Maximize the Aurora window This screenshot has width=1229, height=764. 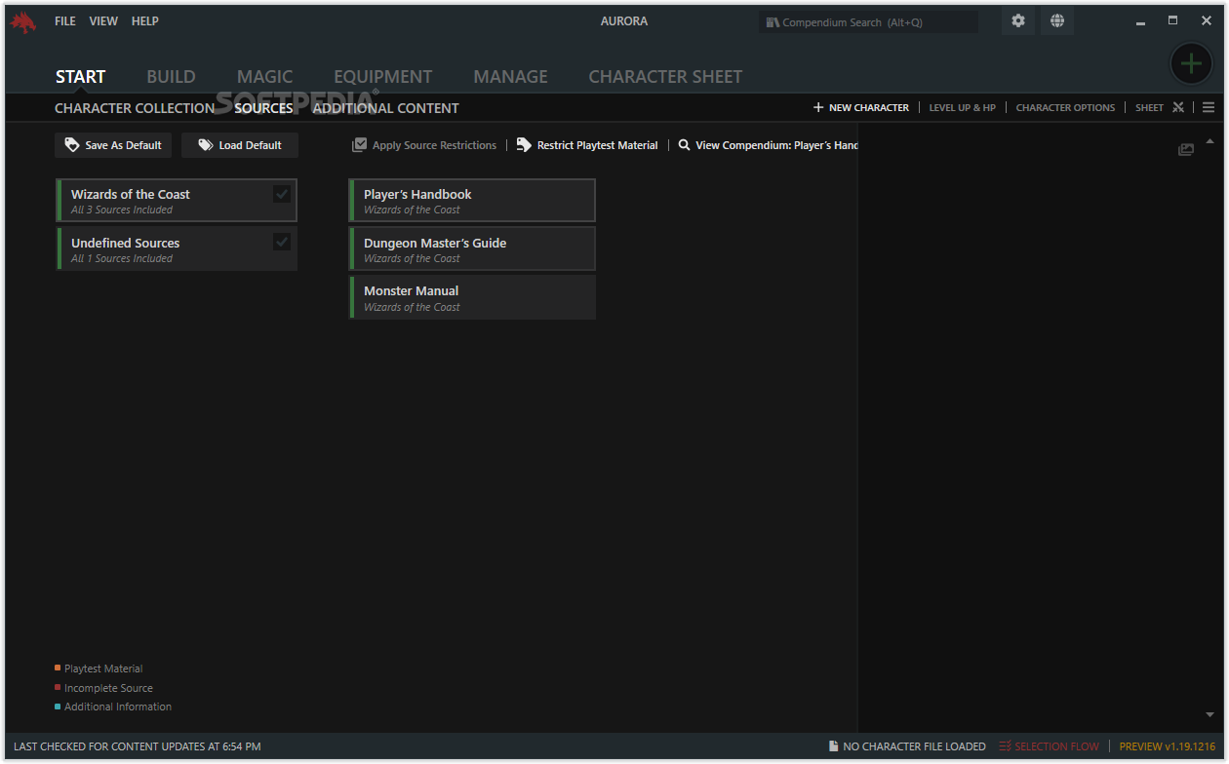[x=1172, y=20]
